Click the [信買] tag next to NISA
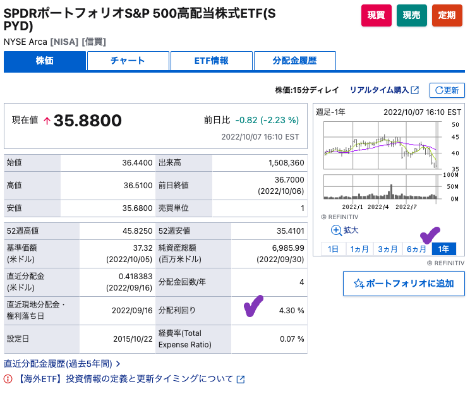The width and height of the screenshot is (470, 408). tap(94, 42)
